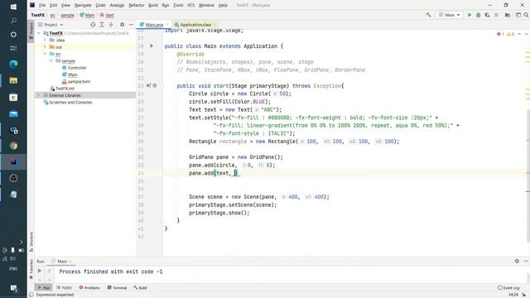
Task: Open the Navigate menu
Action: (83, 5)
